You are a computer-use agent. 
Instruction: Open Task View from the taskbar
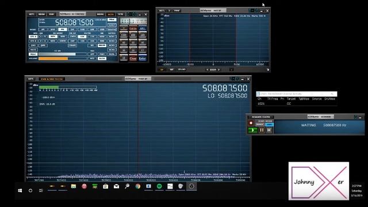(41, 190)
